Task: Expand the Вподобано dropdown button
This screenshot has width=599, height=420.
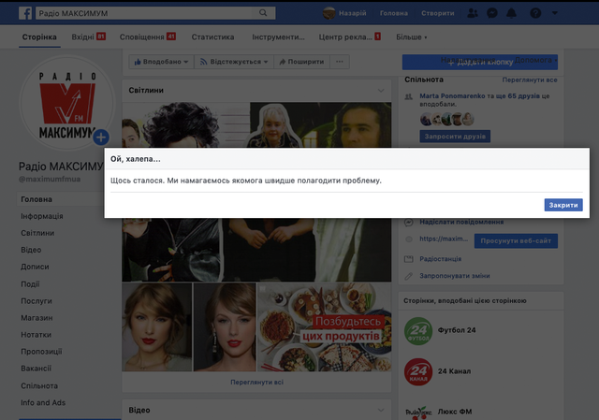Action: click(161, 61)
